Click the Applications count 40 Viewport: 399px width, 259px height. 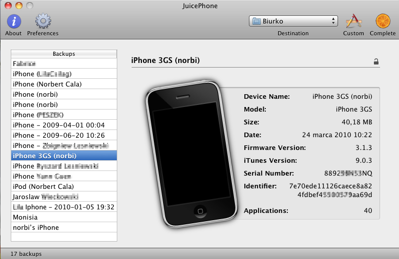coord(368,211)
